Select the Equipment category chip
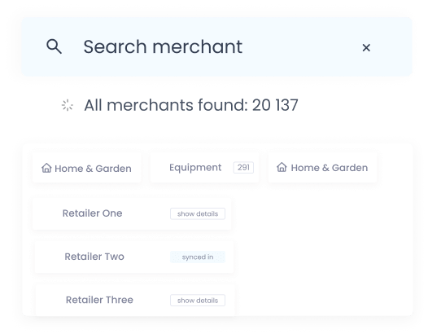428x334 pixels. click(x=205, y=168)
